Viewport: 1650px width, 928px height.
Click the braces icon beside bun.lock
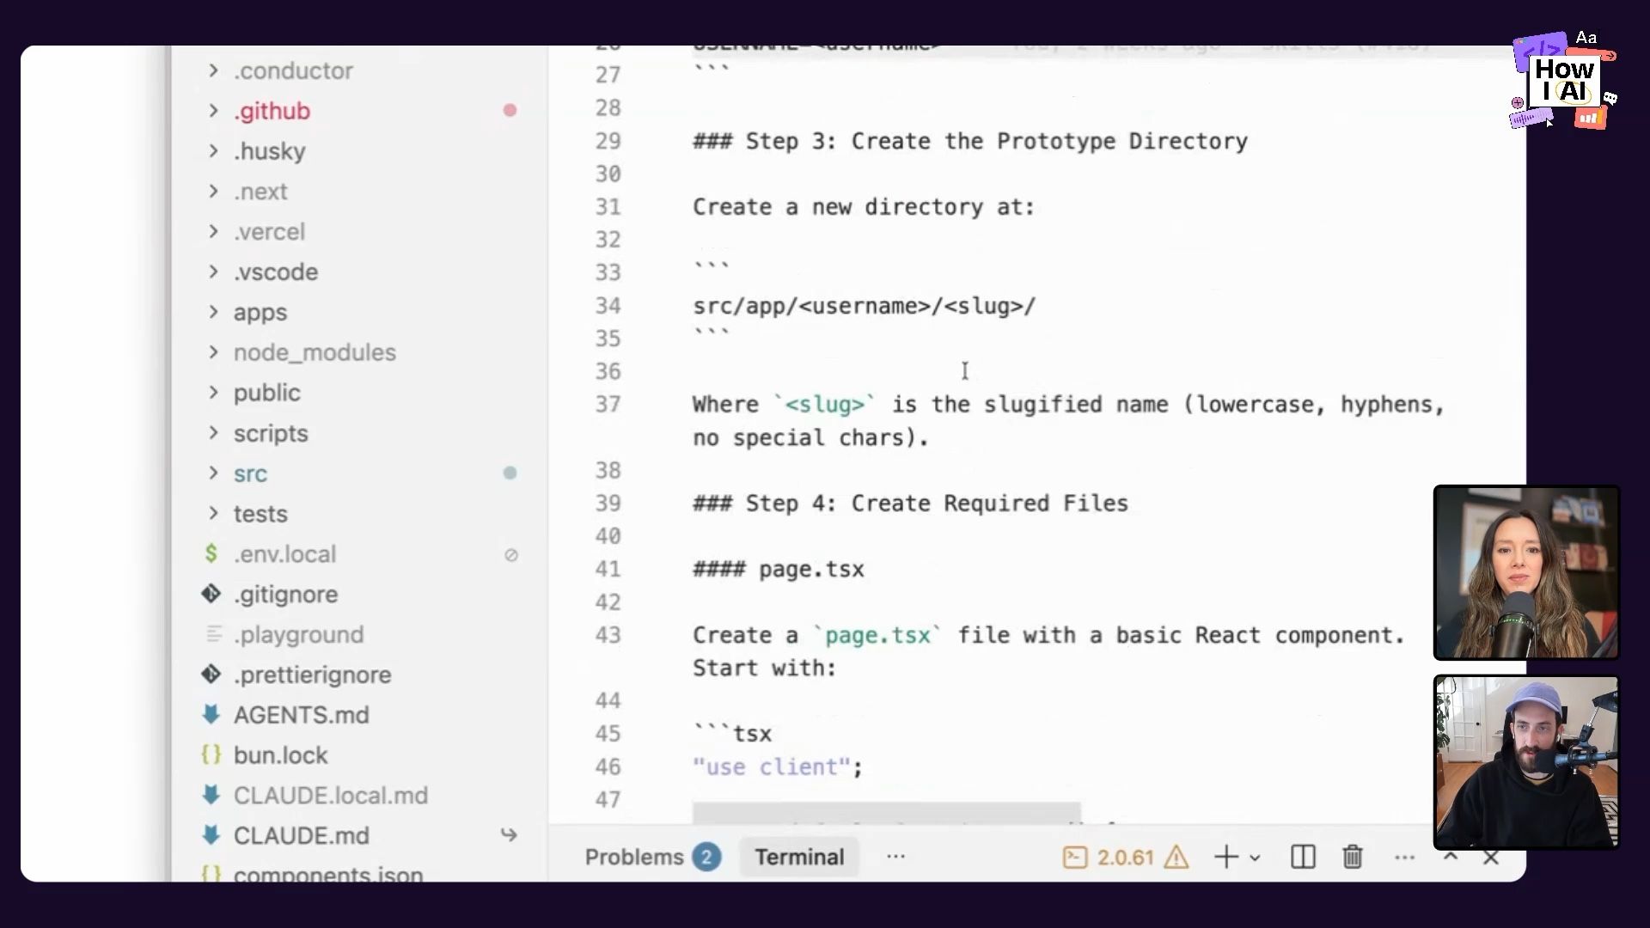[211, 754]
